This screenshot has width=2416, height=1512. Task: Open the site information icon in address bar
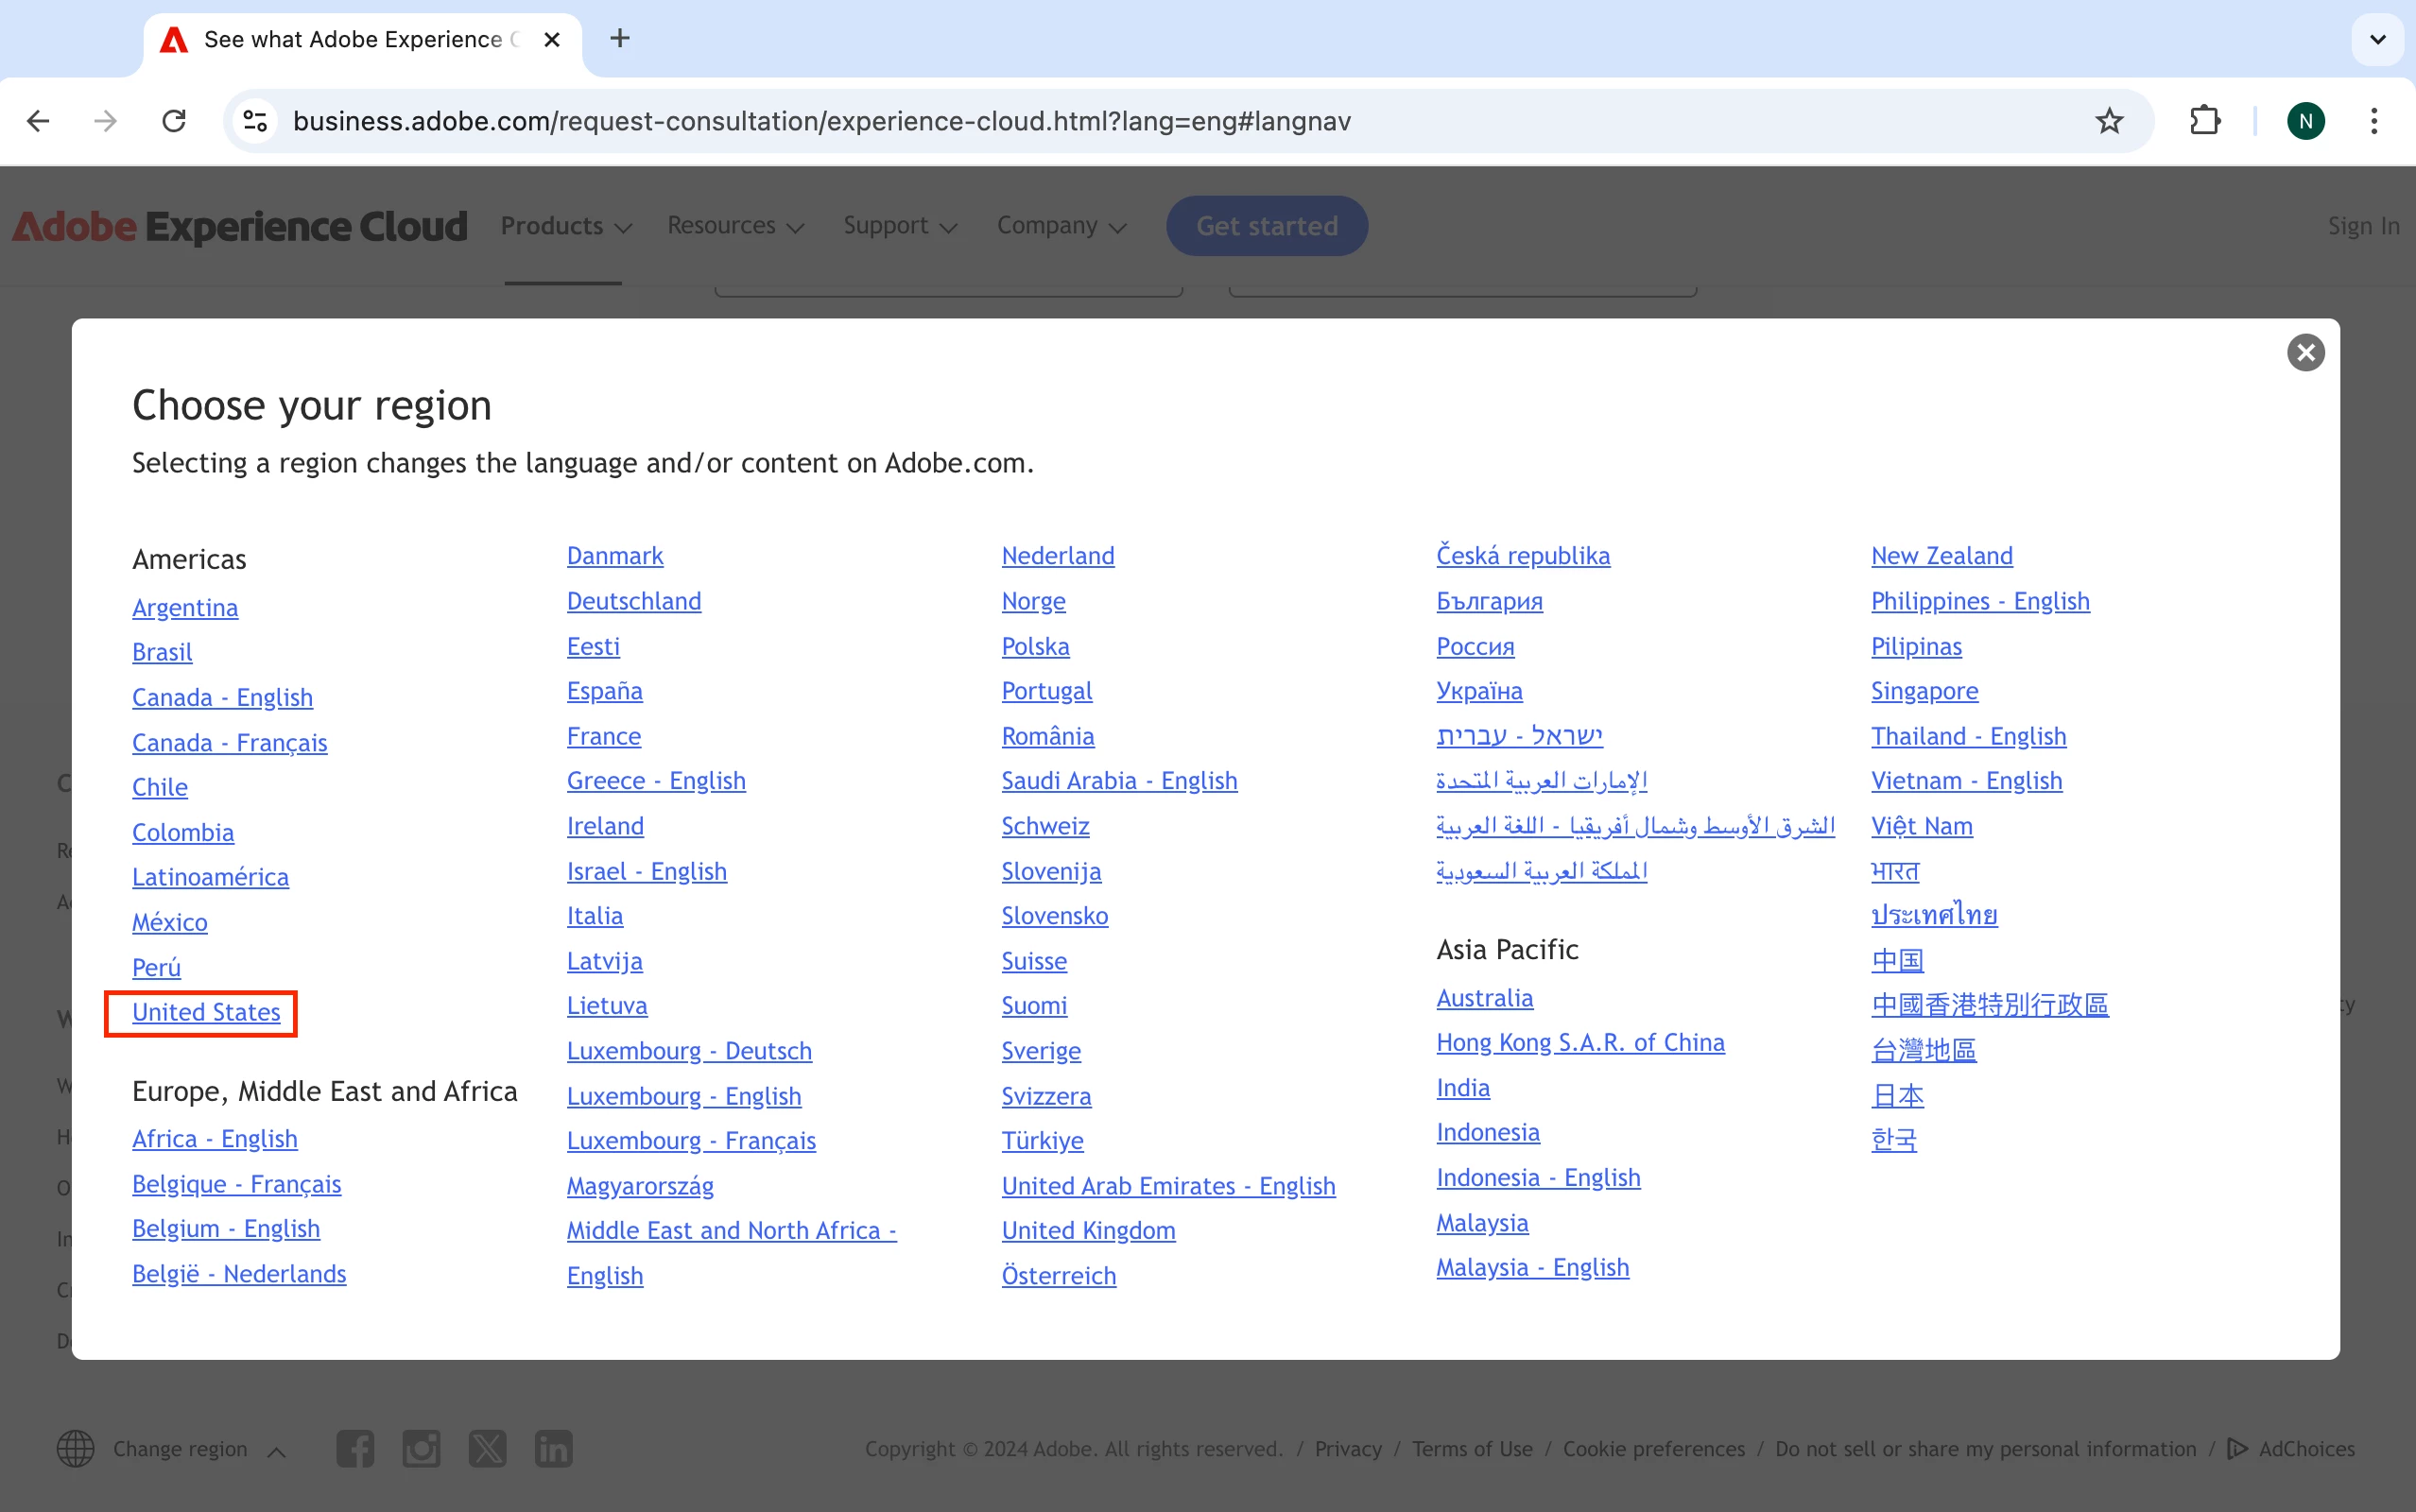[255, 121]
